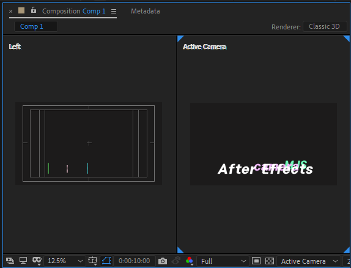Screen dimensions: 351x268
Task: Open Show Channel and color management settings
Action: click(x=190, y=261)
